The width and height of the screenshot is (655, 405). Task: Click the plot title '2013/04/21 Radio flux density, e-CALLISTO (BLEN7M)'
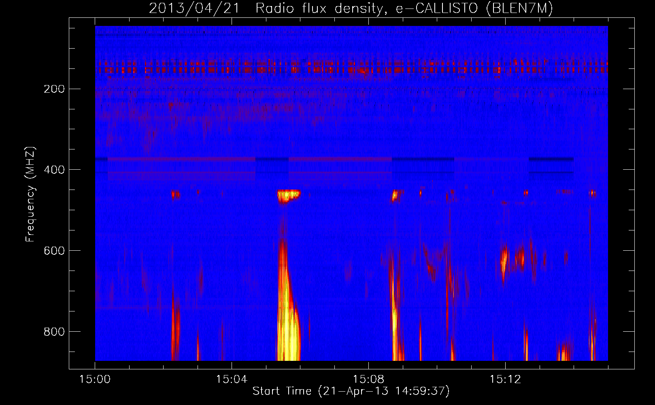pos(351,8)
